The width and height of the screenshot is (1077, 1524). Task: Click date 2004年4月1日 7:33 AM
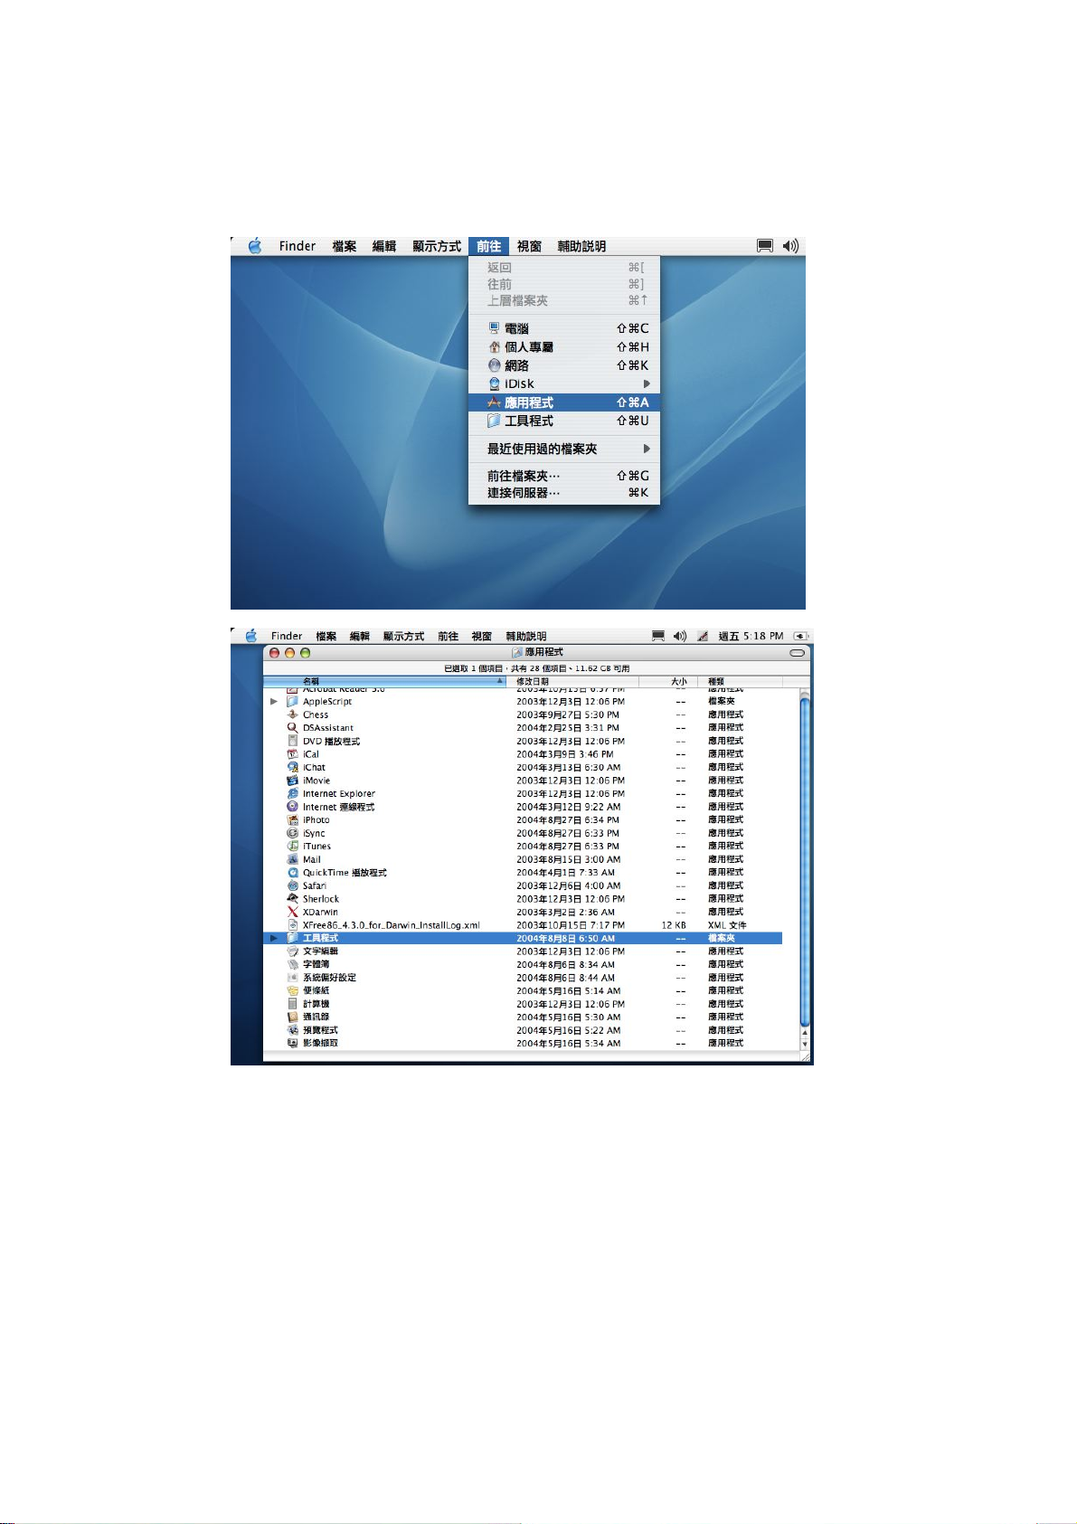point(565,873)
